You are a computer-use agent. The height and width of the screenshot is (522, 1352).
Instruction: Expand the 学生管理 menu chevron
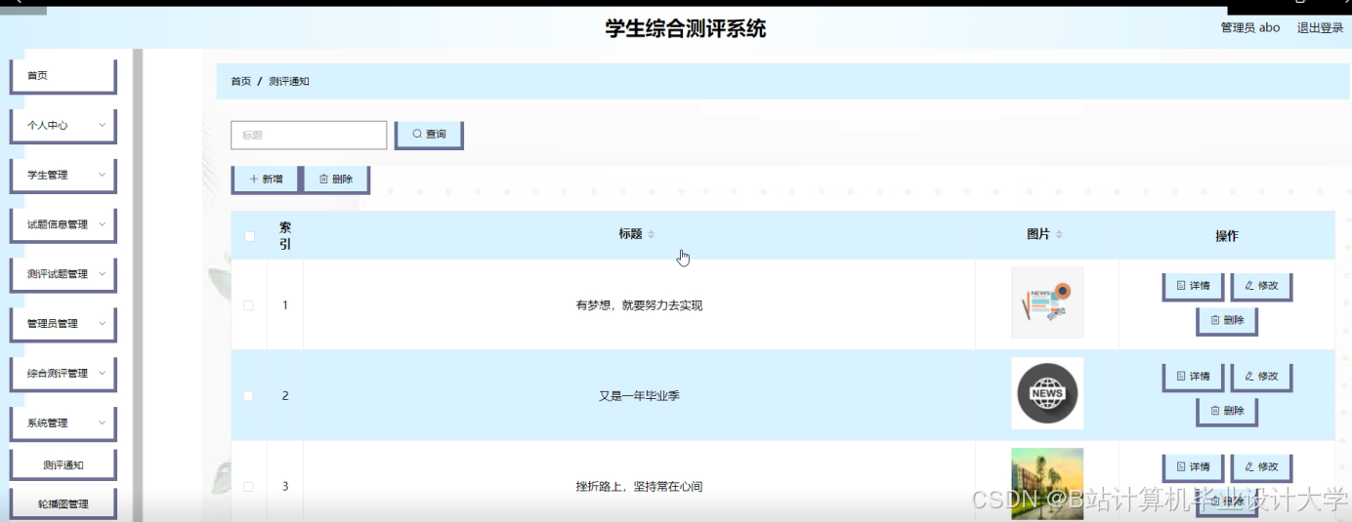102,175
